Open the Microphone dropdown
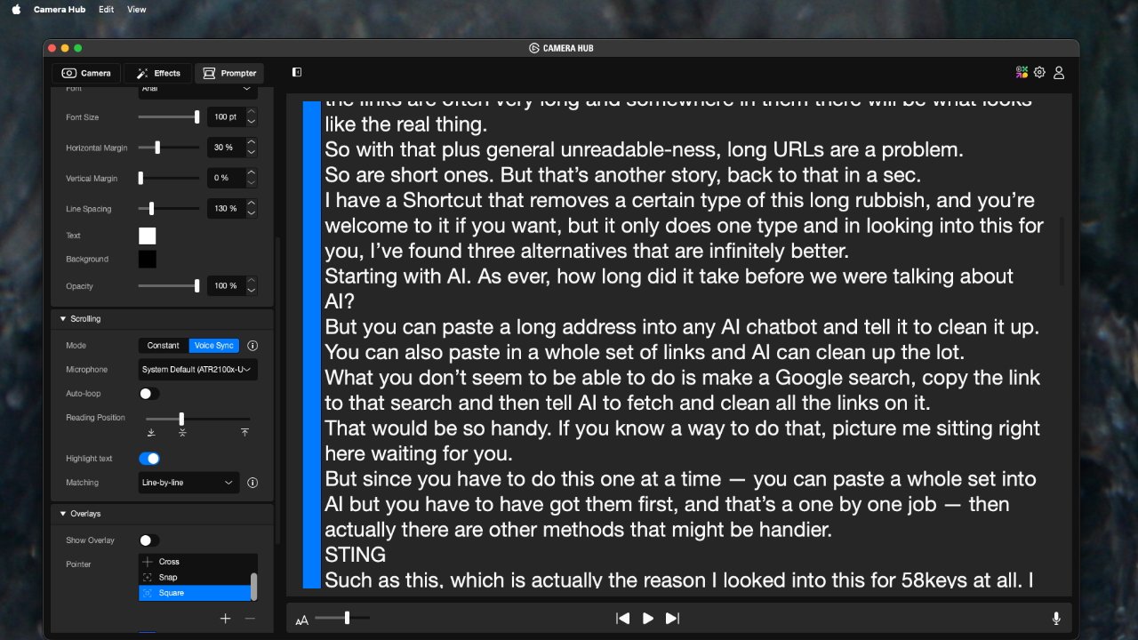Viewport: 1138px width, 640px height. tap(197, 370)
